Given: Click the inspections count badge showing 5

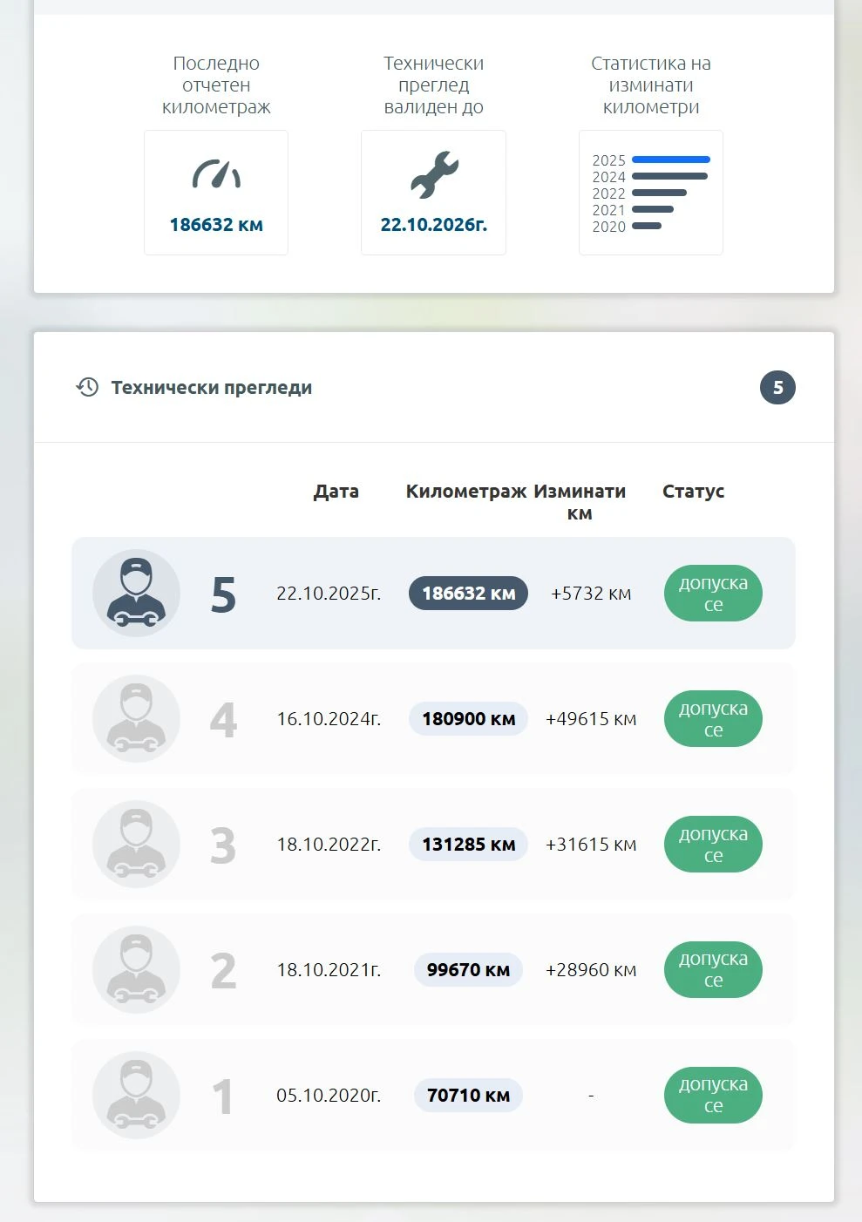Looking at the screenshot, I should click(777, 388).
